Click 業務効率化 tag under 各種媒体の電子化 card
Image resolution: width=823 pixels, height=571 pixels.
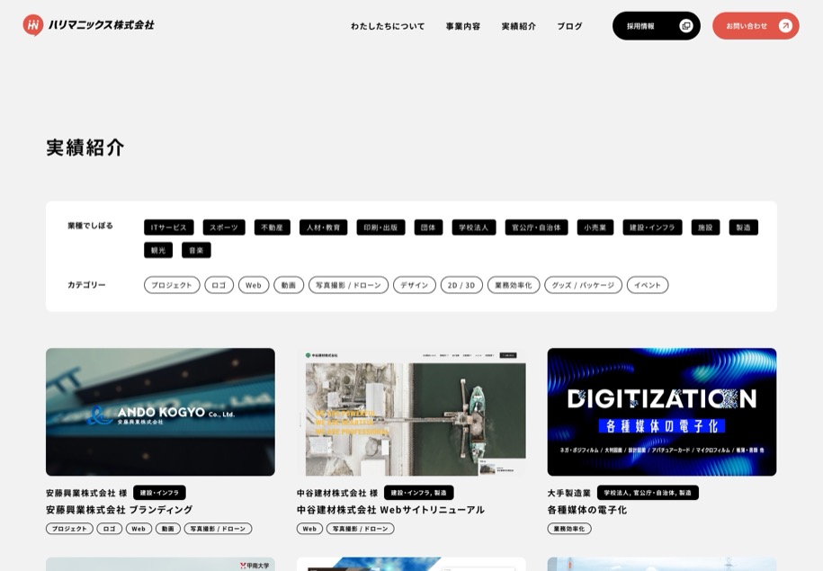(x=569, y=529)
